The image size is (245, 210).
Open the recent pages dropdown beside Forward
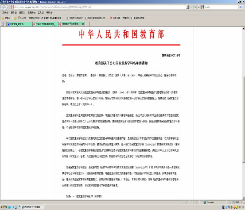pos(9,7)
